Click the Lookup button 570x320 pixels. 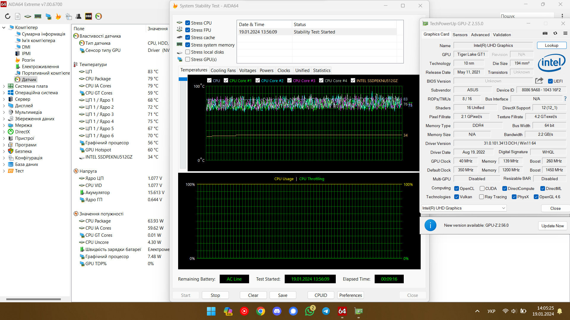tap(551, 45)
